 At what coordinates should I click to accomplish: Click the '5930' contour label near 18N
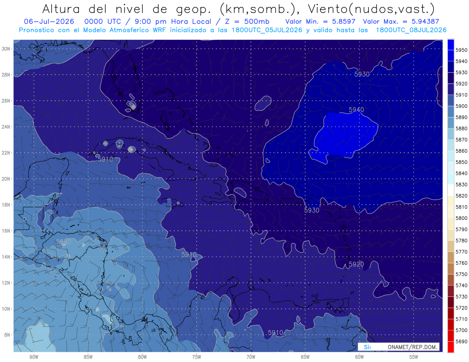point(311,210)
